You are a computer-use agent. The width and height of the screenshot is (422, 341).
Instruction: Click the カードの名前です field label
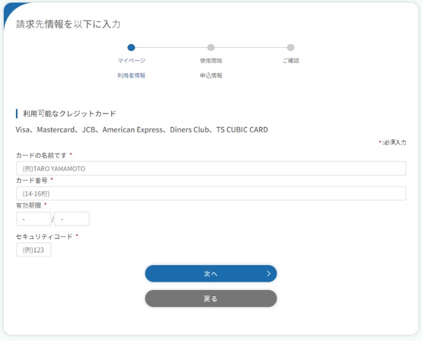click(41, 155)
